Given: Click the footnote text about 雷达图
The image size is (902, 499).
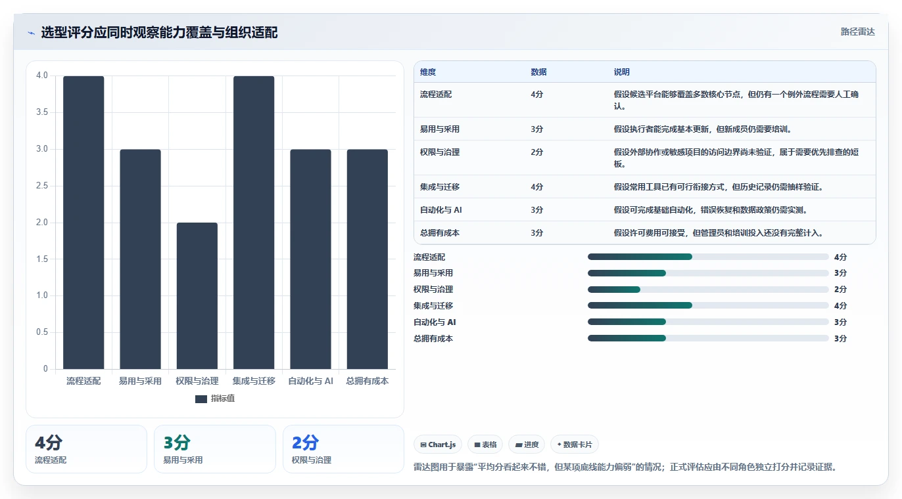Looking at the screenshot, I should pos(625,467).
